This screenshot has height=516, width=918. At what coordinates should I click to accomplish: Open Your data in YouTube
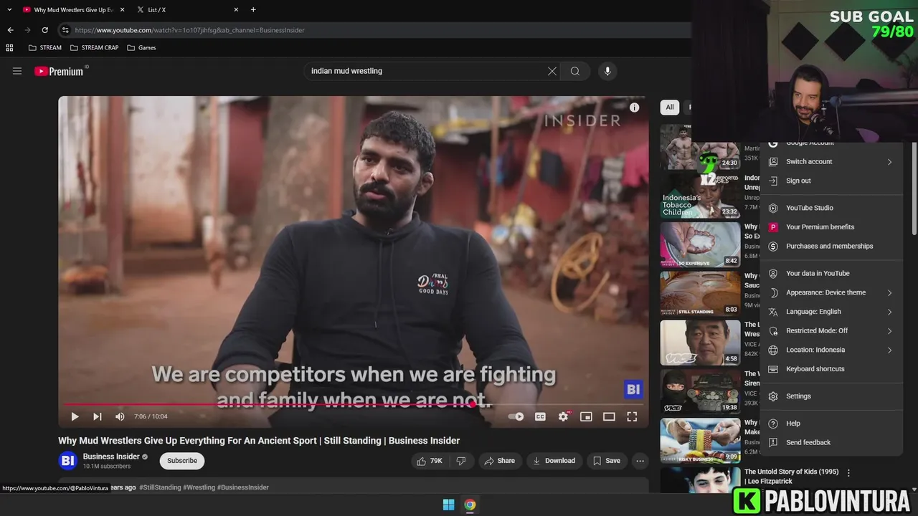point(831,273)
